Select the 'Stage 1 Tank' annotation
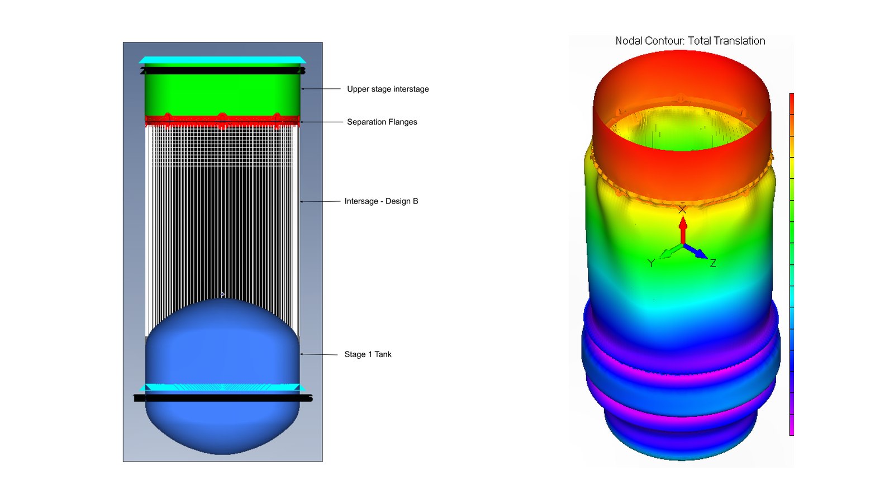894x503 pixels. point(368,354)
